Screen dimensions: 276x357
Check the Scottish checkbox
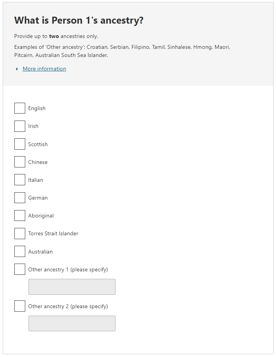click(19, 144)
